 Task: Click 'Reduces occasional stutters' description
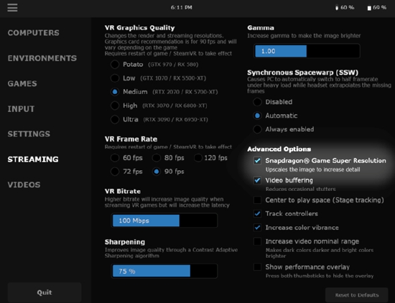click(300, 189)
